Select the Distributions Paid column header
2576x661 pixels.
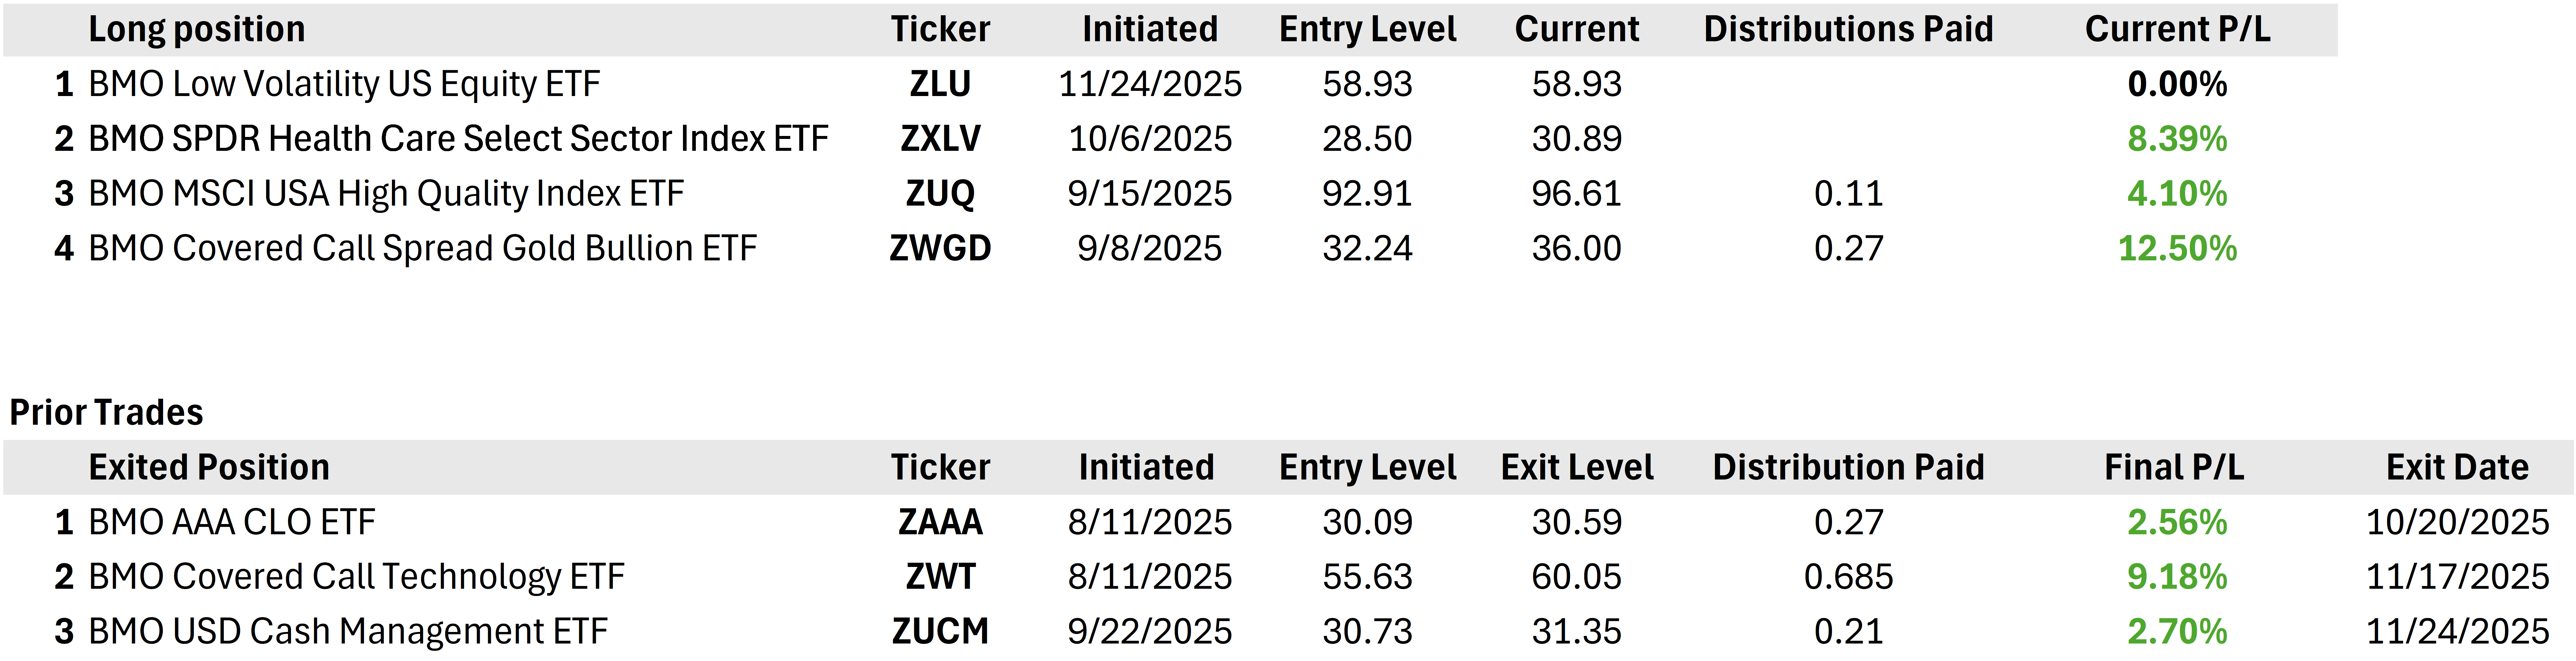tap(1848, 29)
